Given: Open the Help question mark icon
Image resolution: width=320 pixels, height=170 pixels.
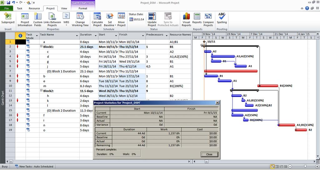Looking at the screenshot, I should pyautogui.click(x=307, y=8).
